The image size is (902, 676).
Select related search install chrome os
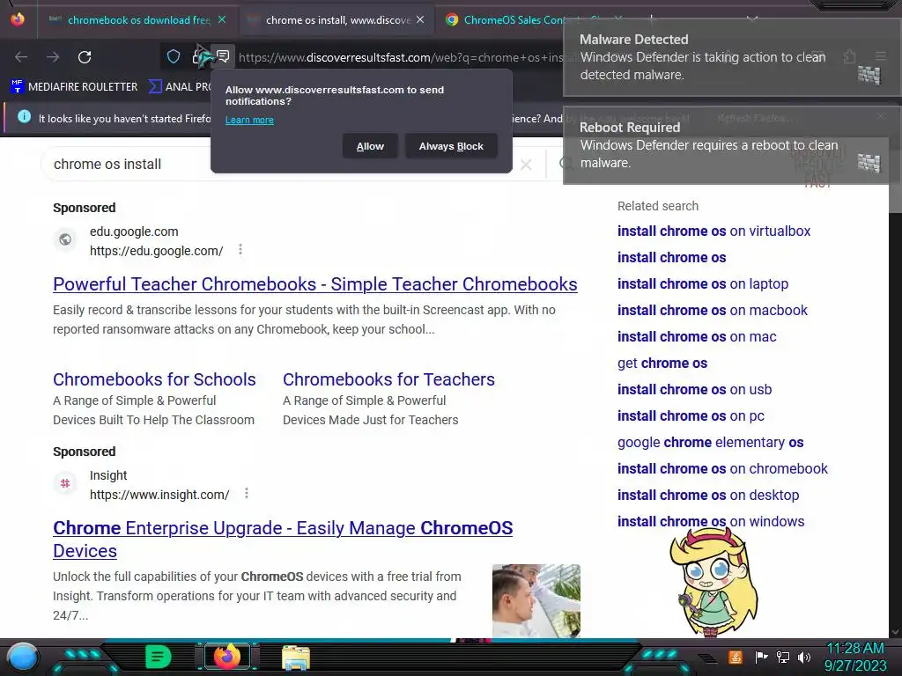(x=671, y=258)
